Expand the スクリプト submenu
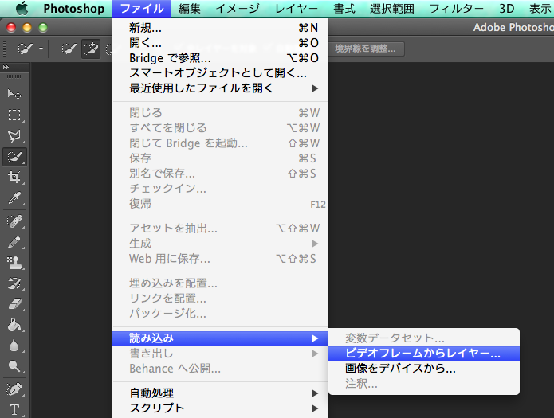This screenshot has width=554, height=418. [x=221, y=408]
